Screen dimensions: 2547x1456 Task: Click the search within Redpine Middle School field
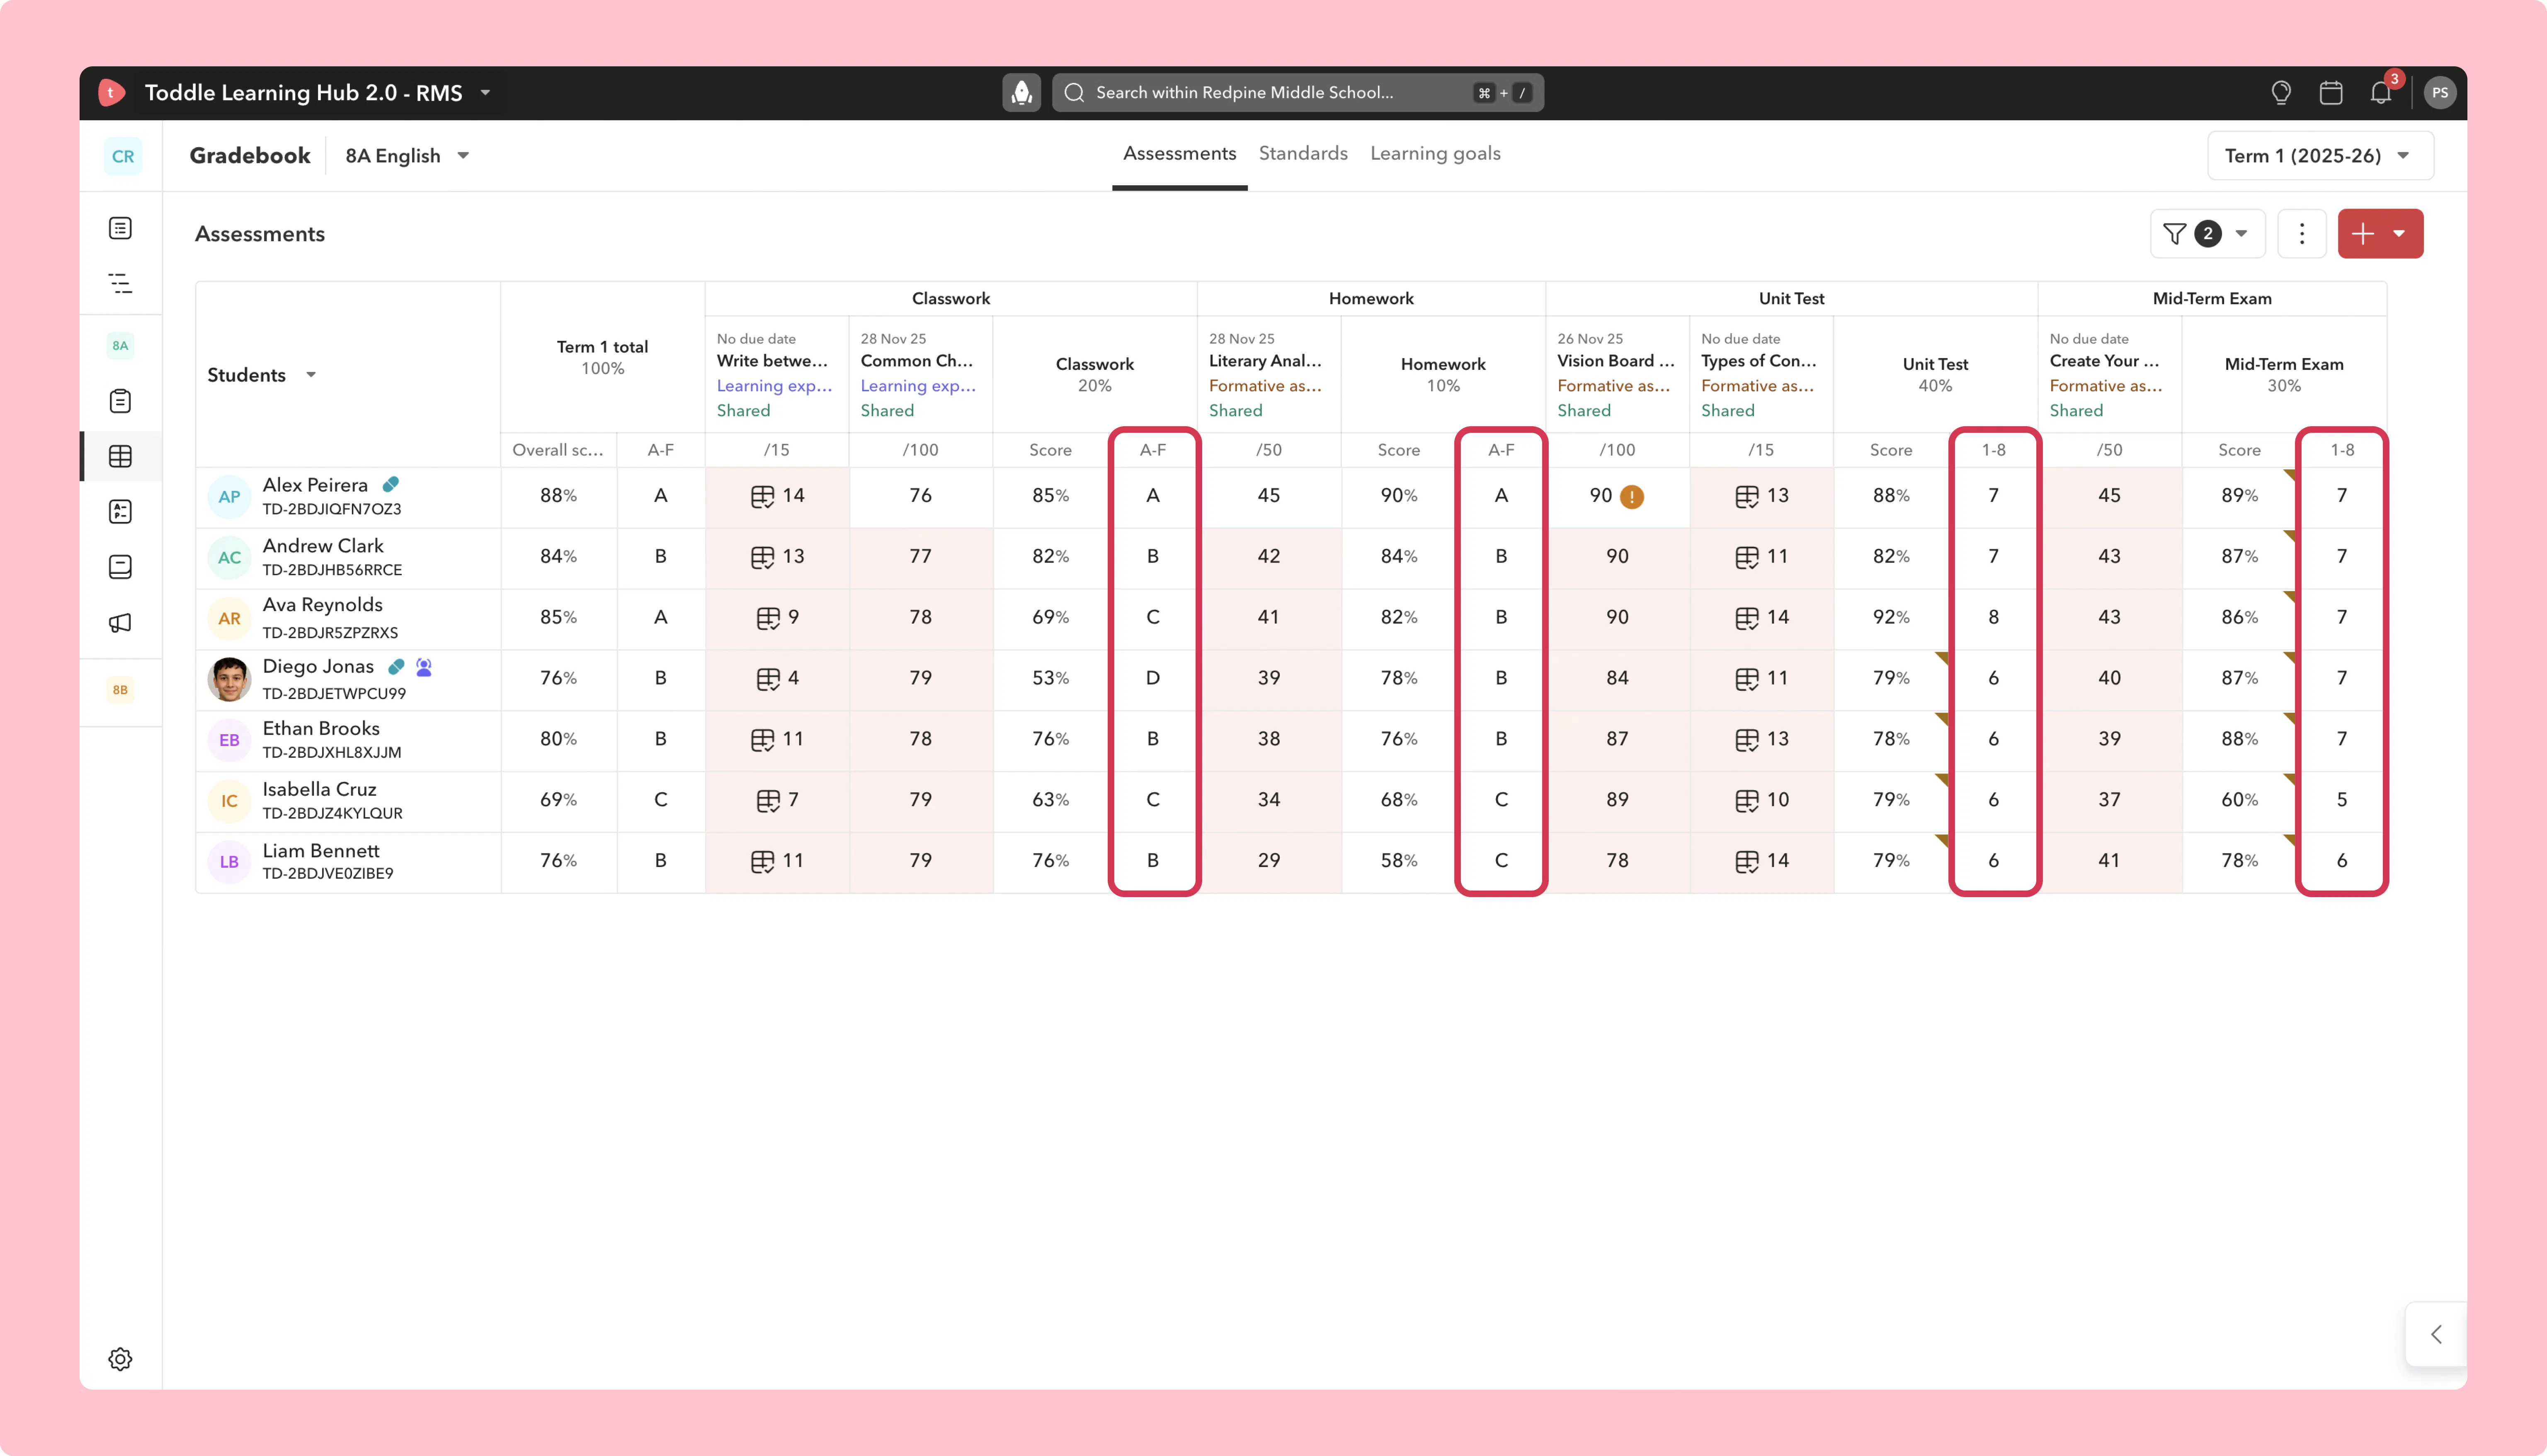pos(1298,93)
